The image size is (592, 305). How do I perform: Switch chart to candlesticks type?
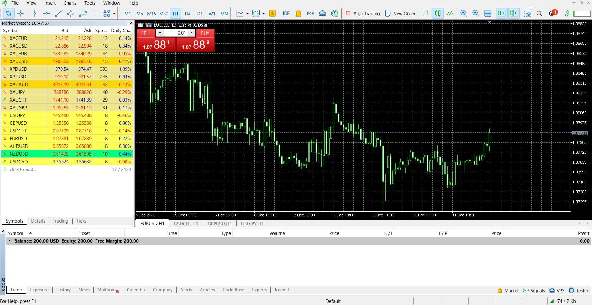tap(438, 13)
